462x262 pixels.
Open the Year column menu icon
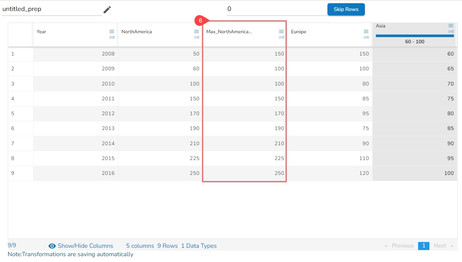(112, 32)
